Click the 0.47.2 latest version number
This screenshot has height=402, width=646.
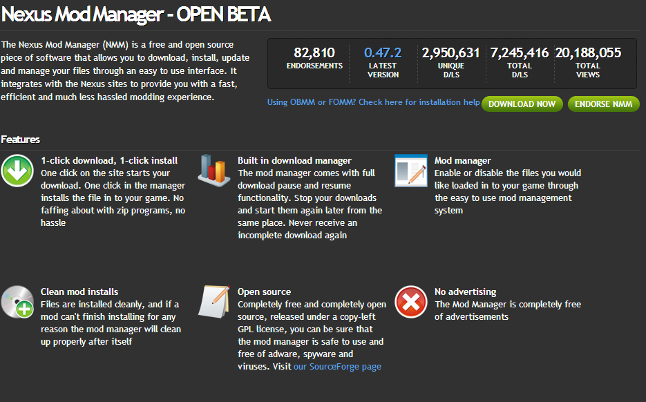(383, 52)
